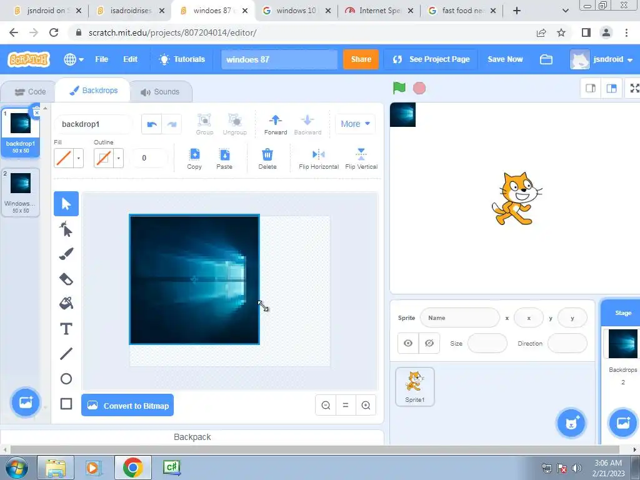Select the Brush tool
Viewport: 640px width, 480px height.
coord(66,254)
